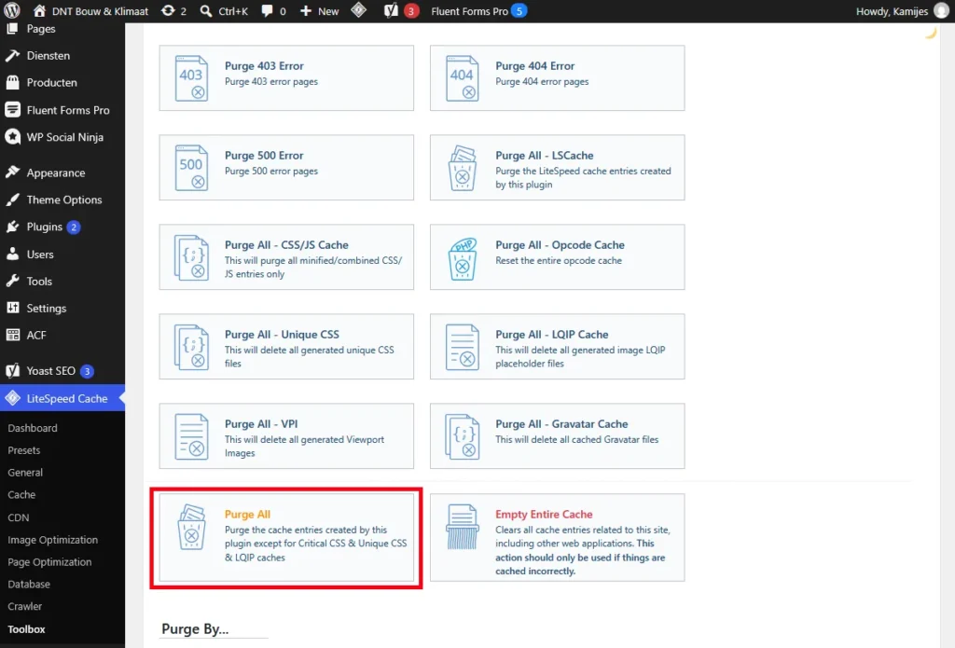Open the WordPress logo menu
This screenshot has height=648, width=955.
[x=12, y=10]
